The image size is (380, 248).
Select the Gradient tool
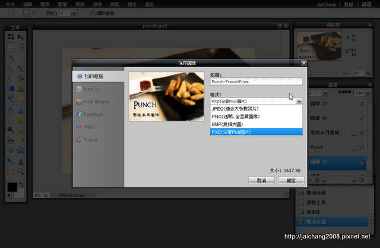11,89
